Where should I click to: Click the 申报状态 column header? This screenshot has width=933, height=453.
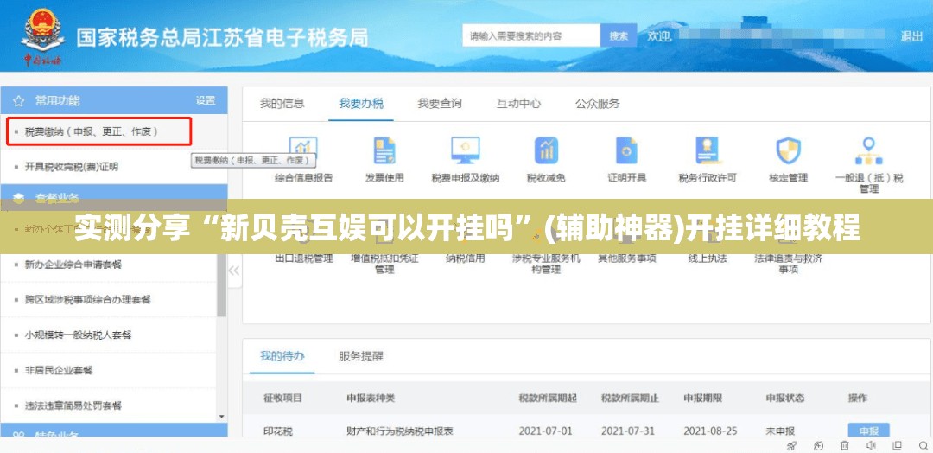tap(784, 398)
